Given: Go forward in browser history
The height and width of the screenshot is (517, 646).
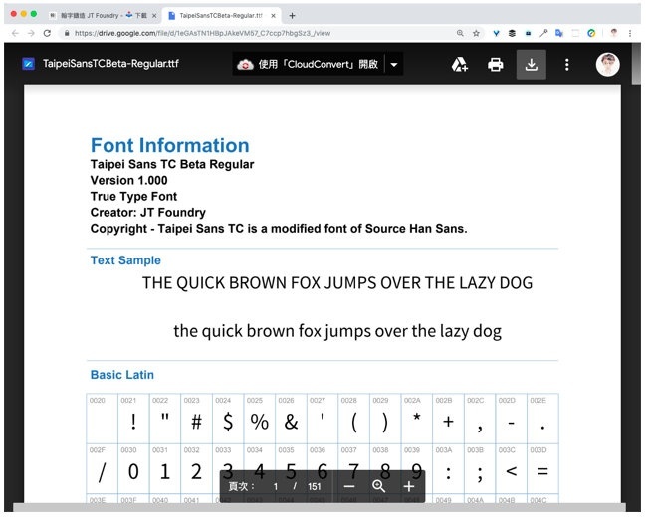Looking at the screenshot, I should [x=31, y=33].
